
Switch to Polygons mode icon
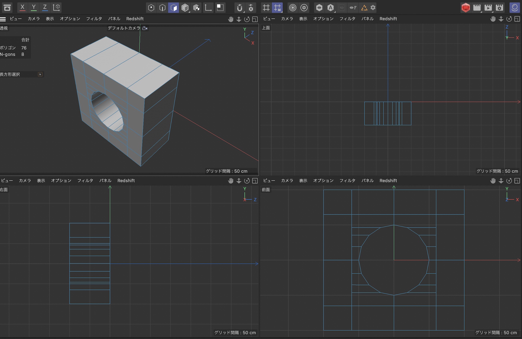pyautogui.click(x=174, y=8)
